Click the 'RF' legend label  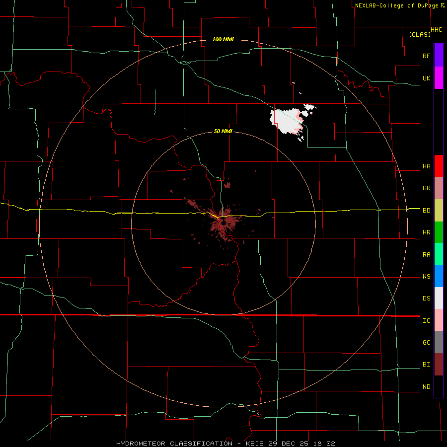pyautogui.click(x=426, y=56)
